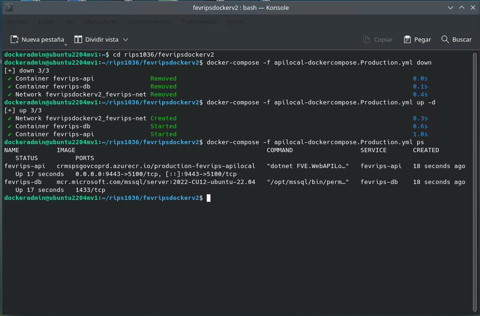Image resolution: width=480 pixels, height=316 pixels.
Task: Open the Archivo menu
Action: click(18, 22)
